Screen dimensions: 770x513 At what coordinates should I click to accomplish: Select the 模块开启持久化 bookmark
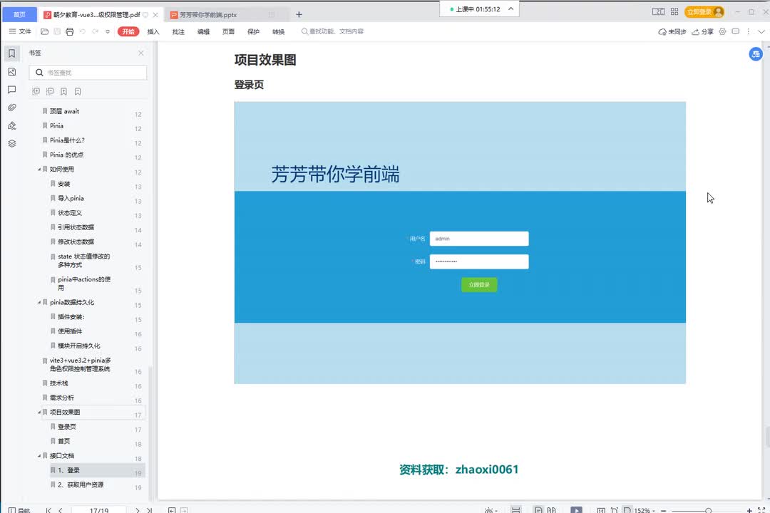[x=78, y=346]
